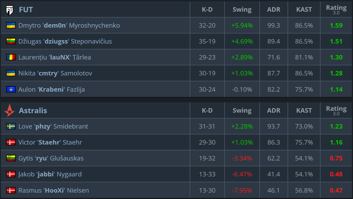Open the FUT team page link
The image size is (353, 199).
click(x=26, y=10)
